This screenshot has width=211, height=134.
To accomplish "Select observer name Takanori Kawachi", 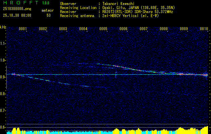I will point(118,4).
